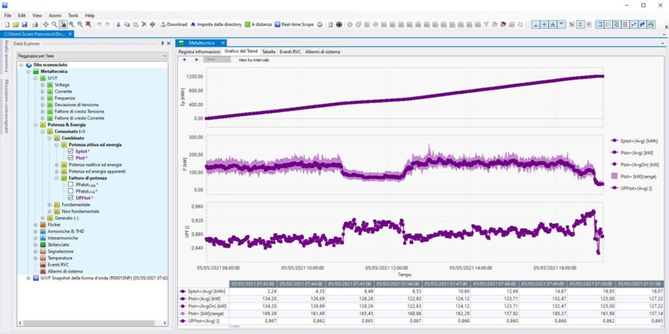669x334 pixels.
Task: Go to the Allarmi di sistema tab
Action: click(x=323, y=51)
